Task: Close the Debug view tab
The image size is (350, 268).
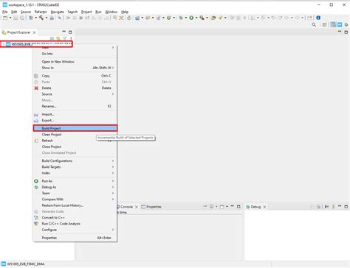Action: (x=264, y=207)
